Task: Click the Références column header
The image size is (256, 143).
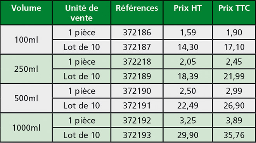Action: tap(137, 13)
